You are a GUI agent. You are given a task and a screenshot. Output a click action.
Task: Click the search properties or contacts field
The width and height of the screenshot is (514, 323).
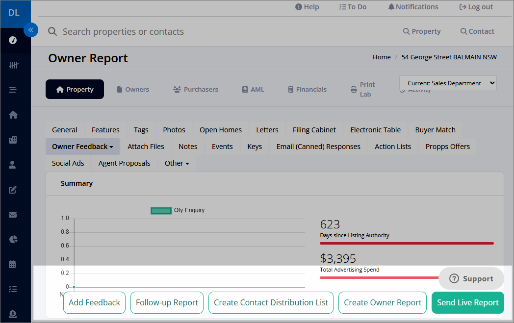tap(123, 31)
